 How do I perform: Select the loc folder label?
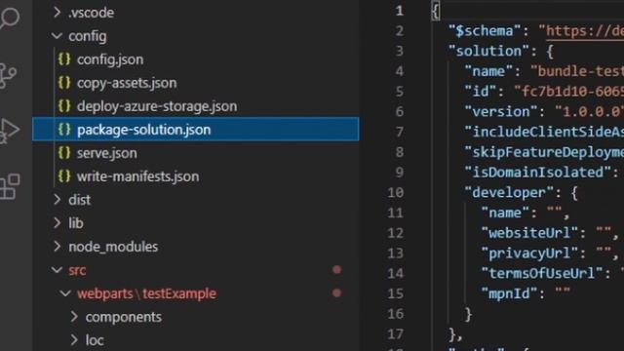coord(95,340)
